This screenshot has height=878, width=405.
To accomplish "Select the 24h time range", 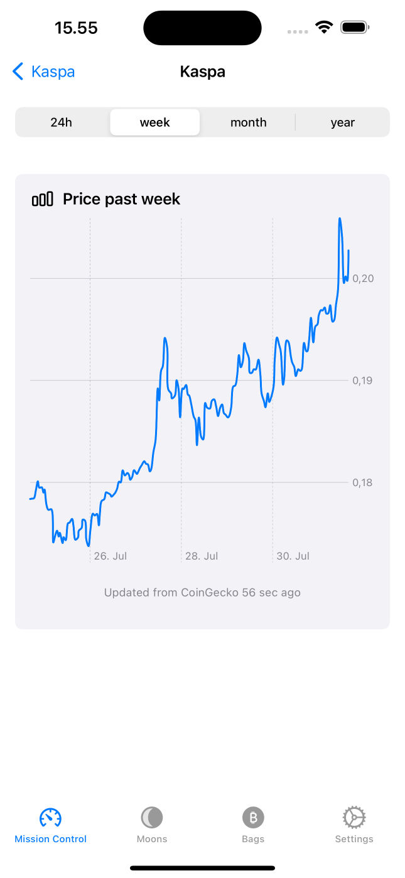I will coord(62,122).
